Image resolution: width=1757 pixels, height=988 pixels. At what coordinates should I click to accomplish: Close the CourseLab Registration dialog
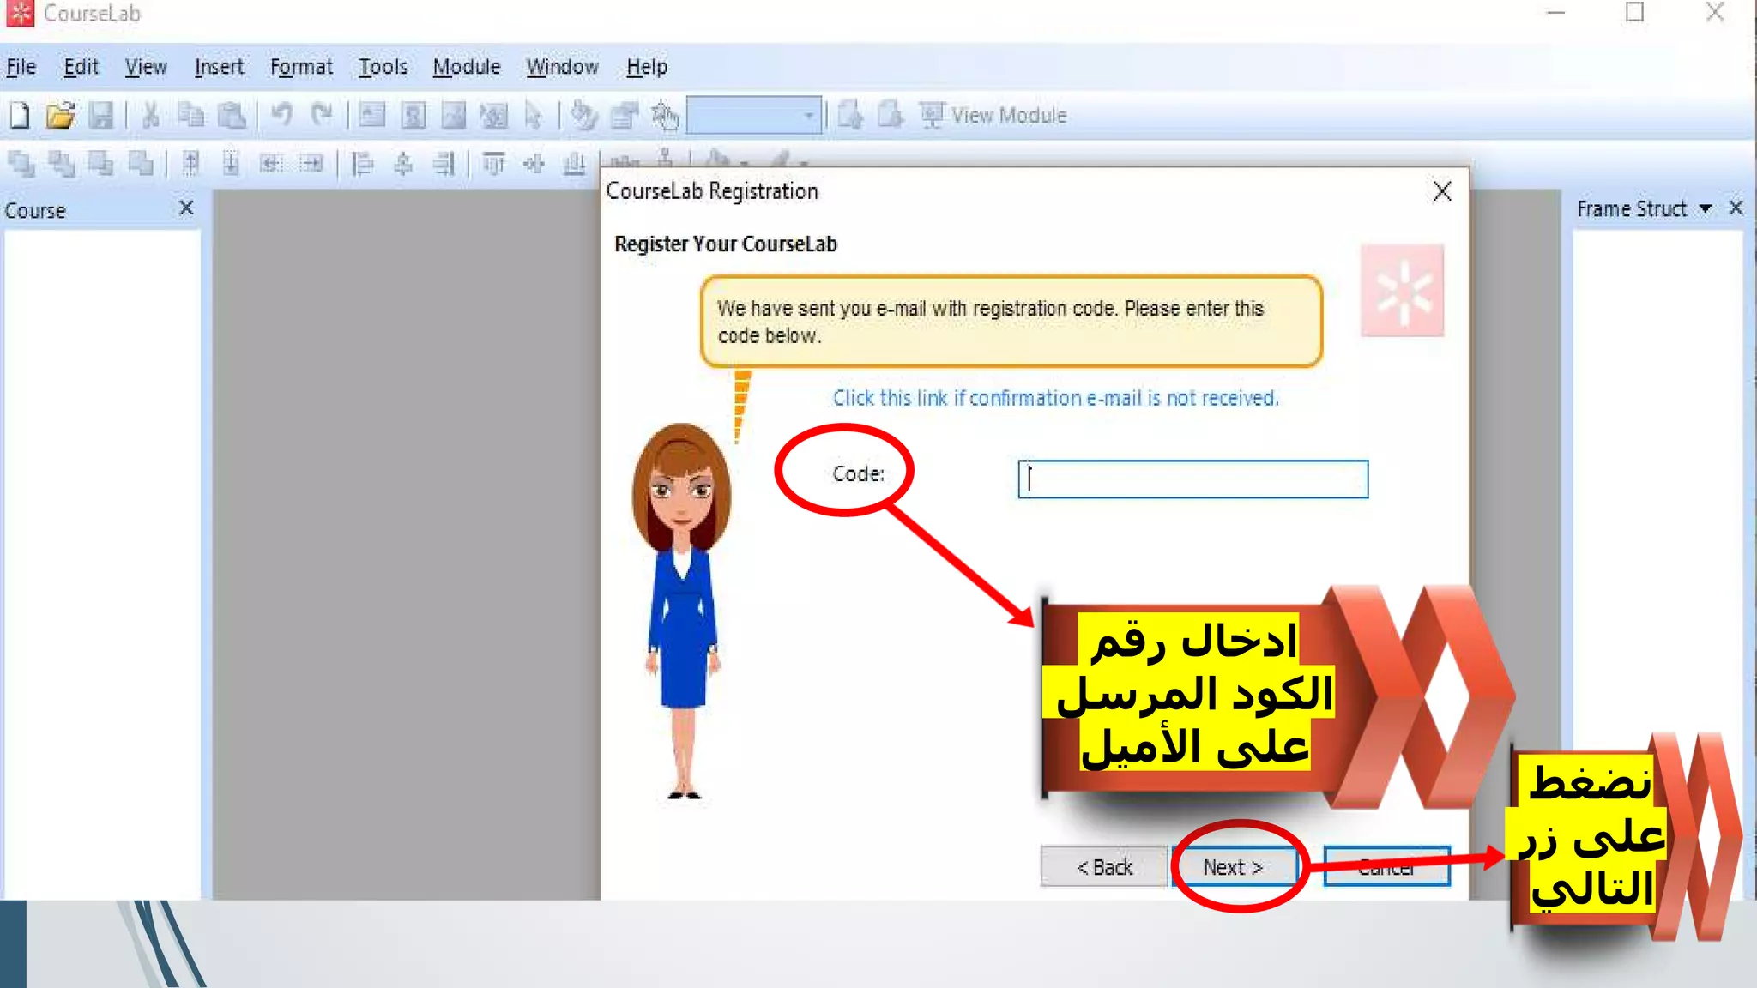coord(1442,191)
